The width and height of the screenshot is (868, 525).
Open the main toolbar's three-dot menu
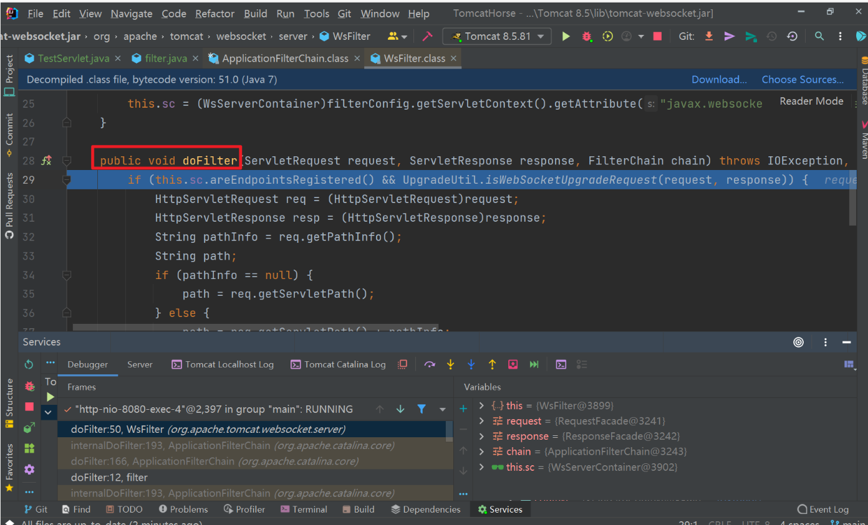tap(840, 36)
